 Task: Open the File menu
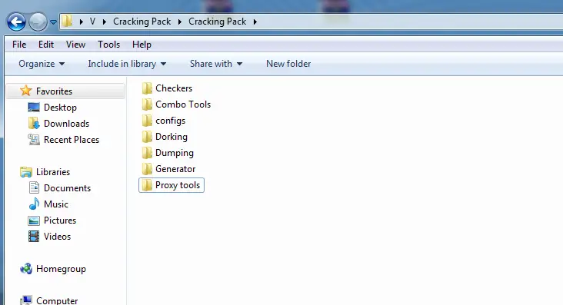(x=19, y=45)
